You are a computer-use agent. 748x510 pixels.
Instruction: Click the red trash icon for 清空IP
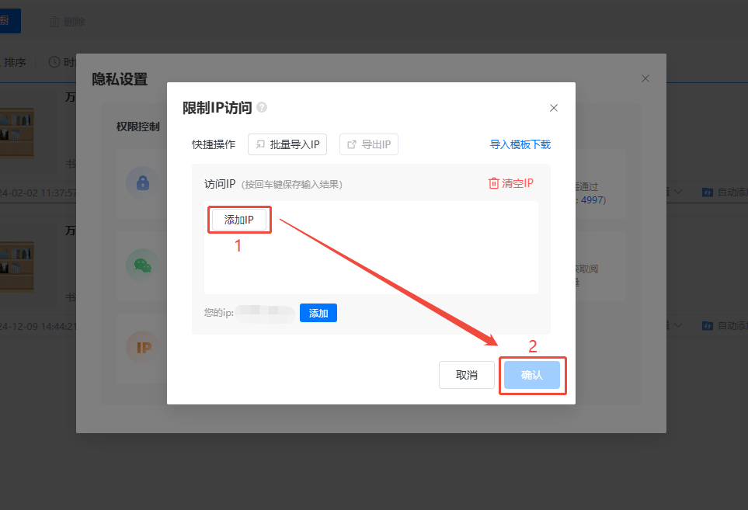click(493, 183)
